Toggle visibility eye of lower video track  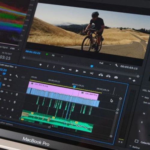[9, 86]
